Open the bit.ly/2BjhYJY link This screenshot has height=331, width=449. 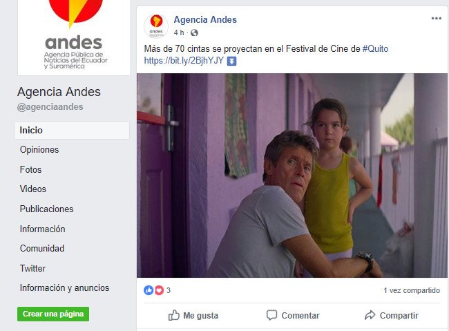point(184,61)
